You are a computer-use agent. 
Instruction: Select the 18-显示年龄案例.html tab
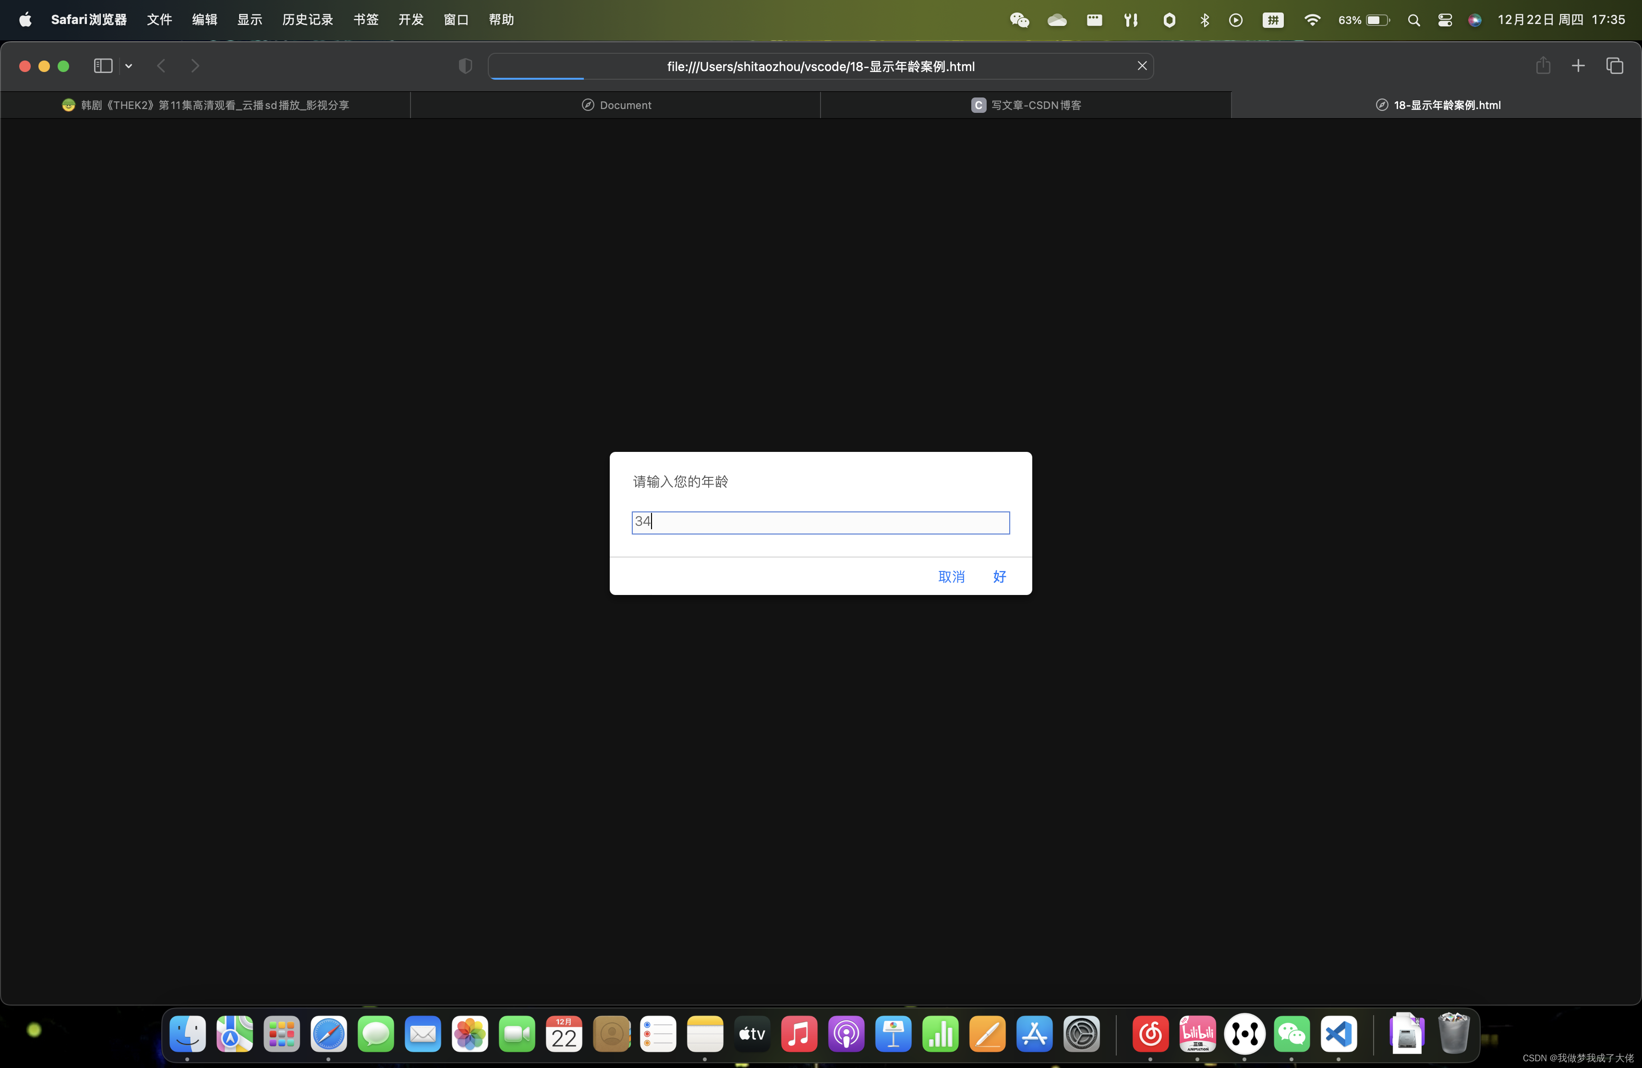click(x=1437, y=105)
